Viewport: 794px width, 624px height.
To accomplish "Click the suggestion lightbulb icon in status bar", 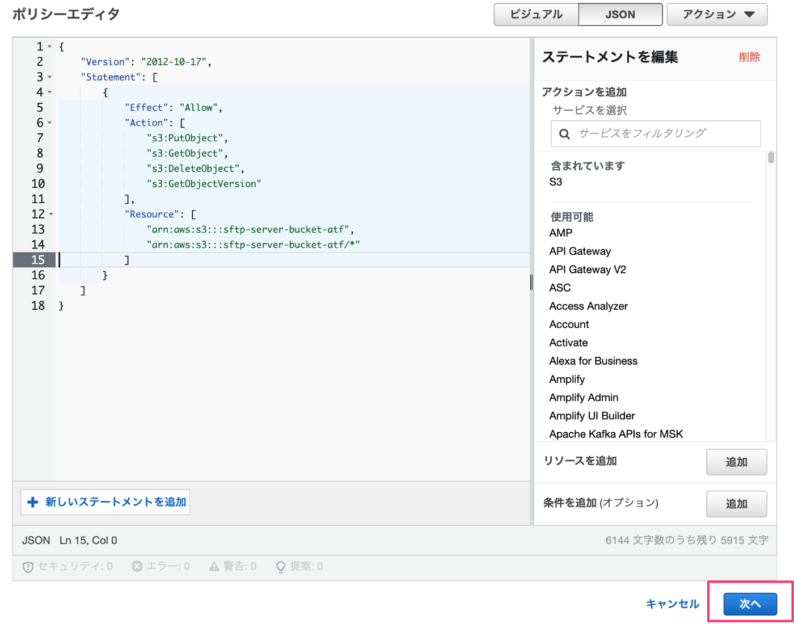I will (281, 567).
